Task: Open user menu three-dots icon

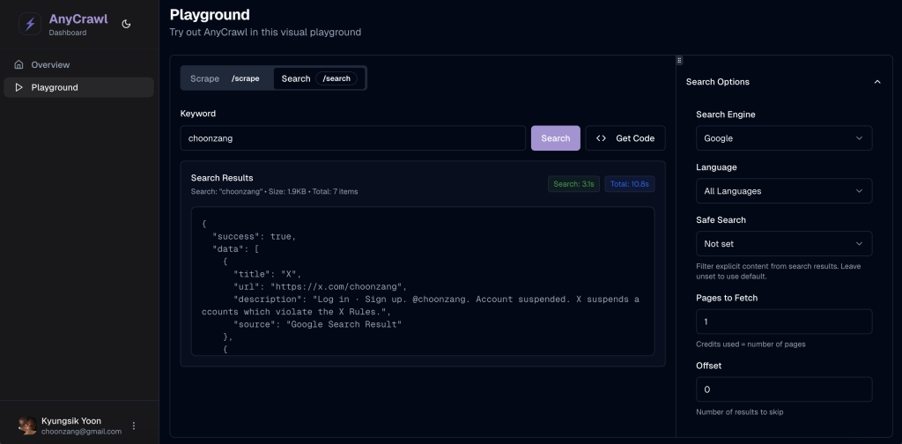Action: [x=134, y=425]
